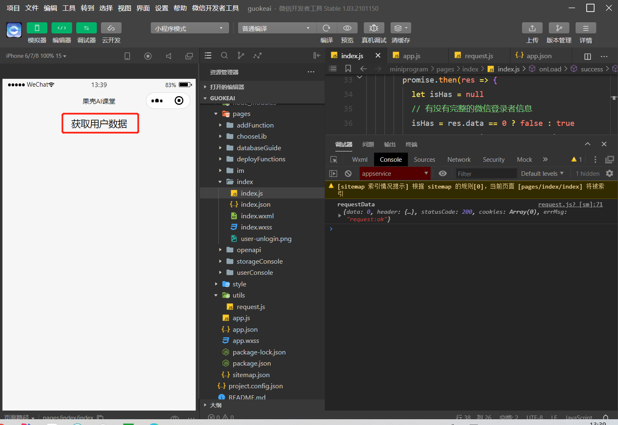Image resolution: width=618 pixels, height=425 pixels.
Task: Open the Output panel tab
Action: pos(390,144)
